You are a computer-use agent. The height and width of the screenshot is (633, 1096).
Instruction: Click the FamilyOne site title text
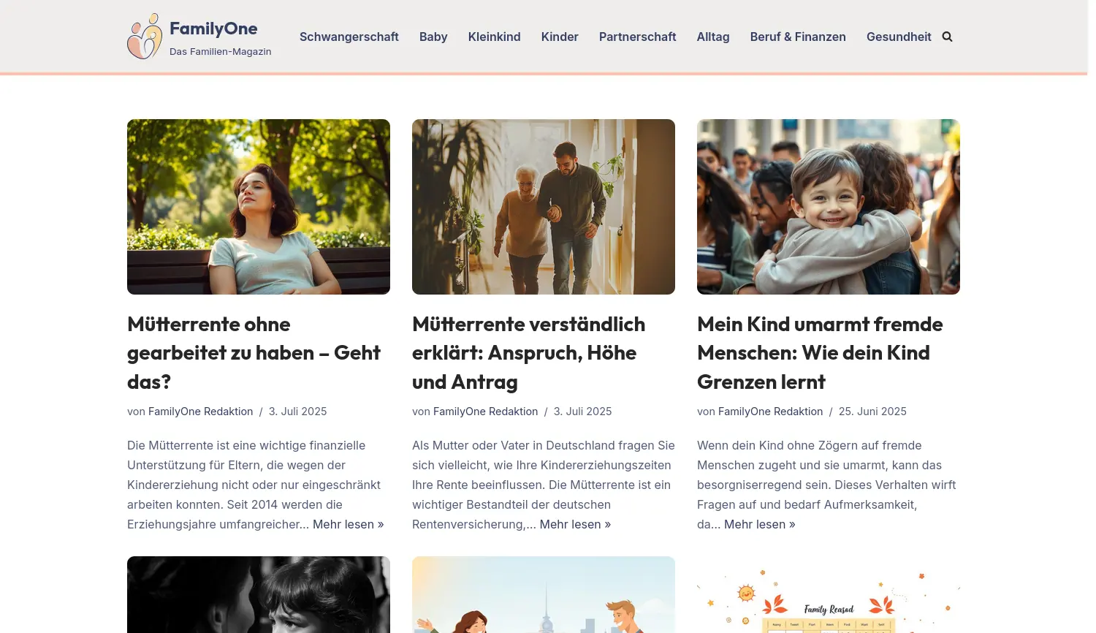tap(213, 29)
